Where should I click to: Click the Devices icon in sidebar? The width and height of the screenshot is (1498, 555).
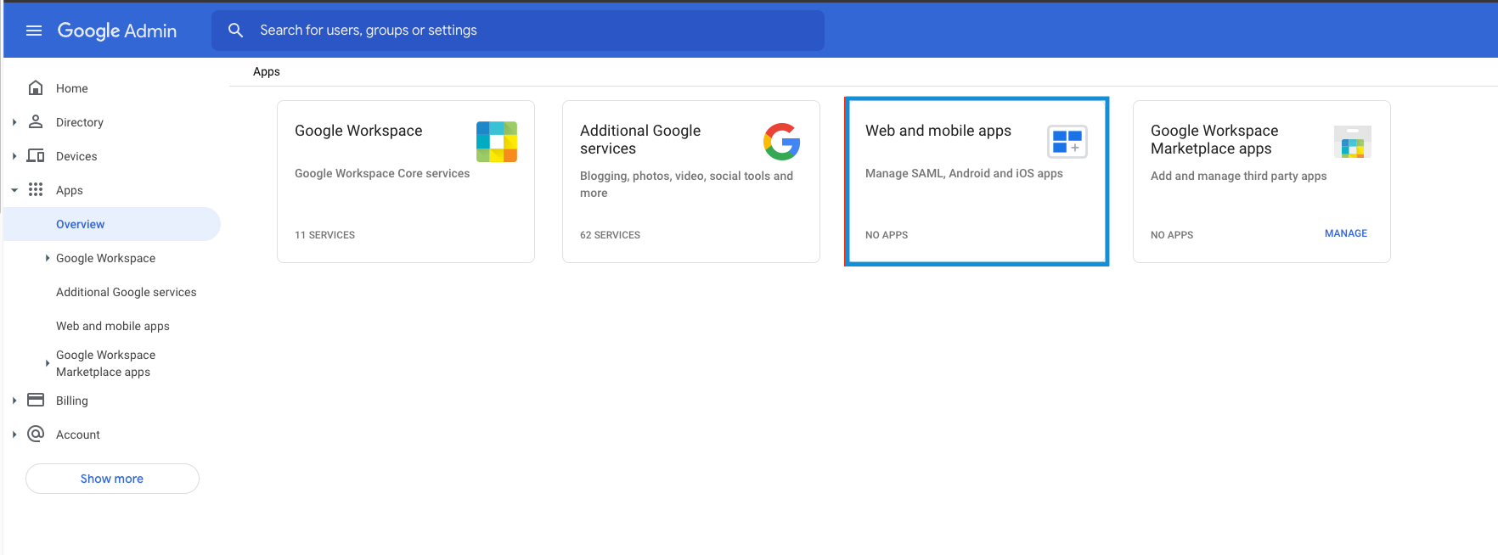[36, 156]
